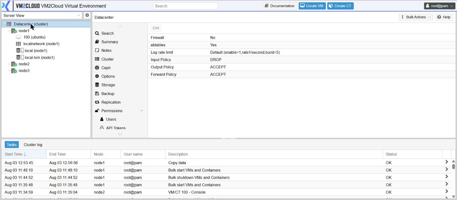Switch to the Cluster log tab
Image resolution: width=457 pixels, height=200 pixels.
click(x=33, y=145)
